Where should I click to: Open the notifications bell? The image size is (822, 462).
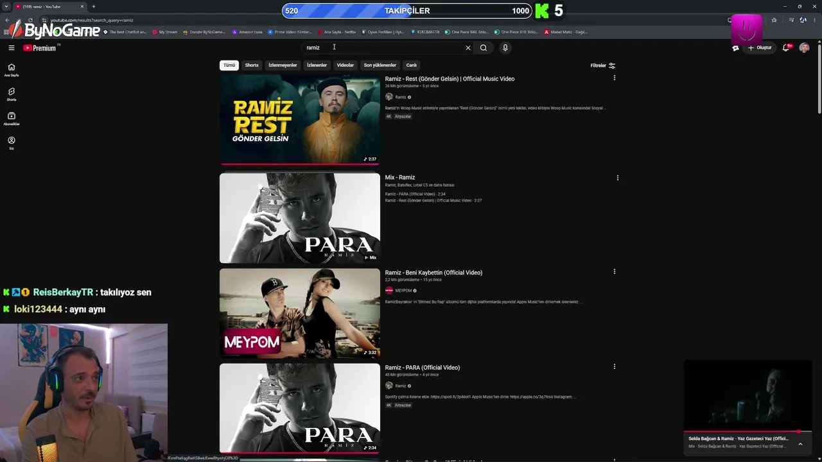[786, 47]
